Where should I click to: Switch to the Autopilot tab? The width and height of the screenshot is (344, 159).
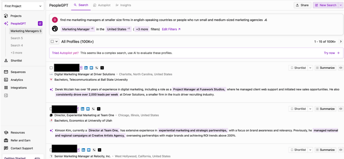coord(102,5)
